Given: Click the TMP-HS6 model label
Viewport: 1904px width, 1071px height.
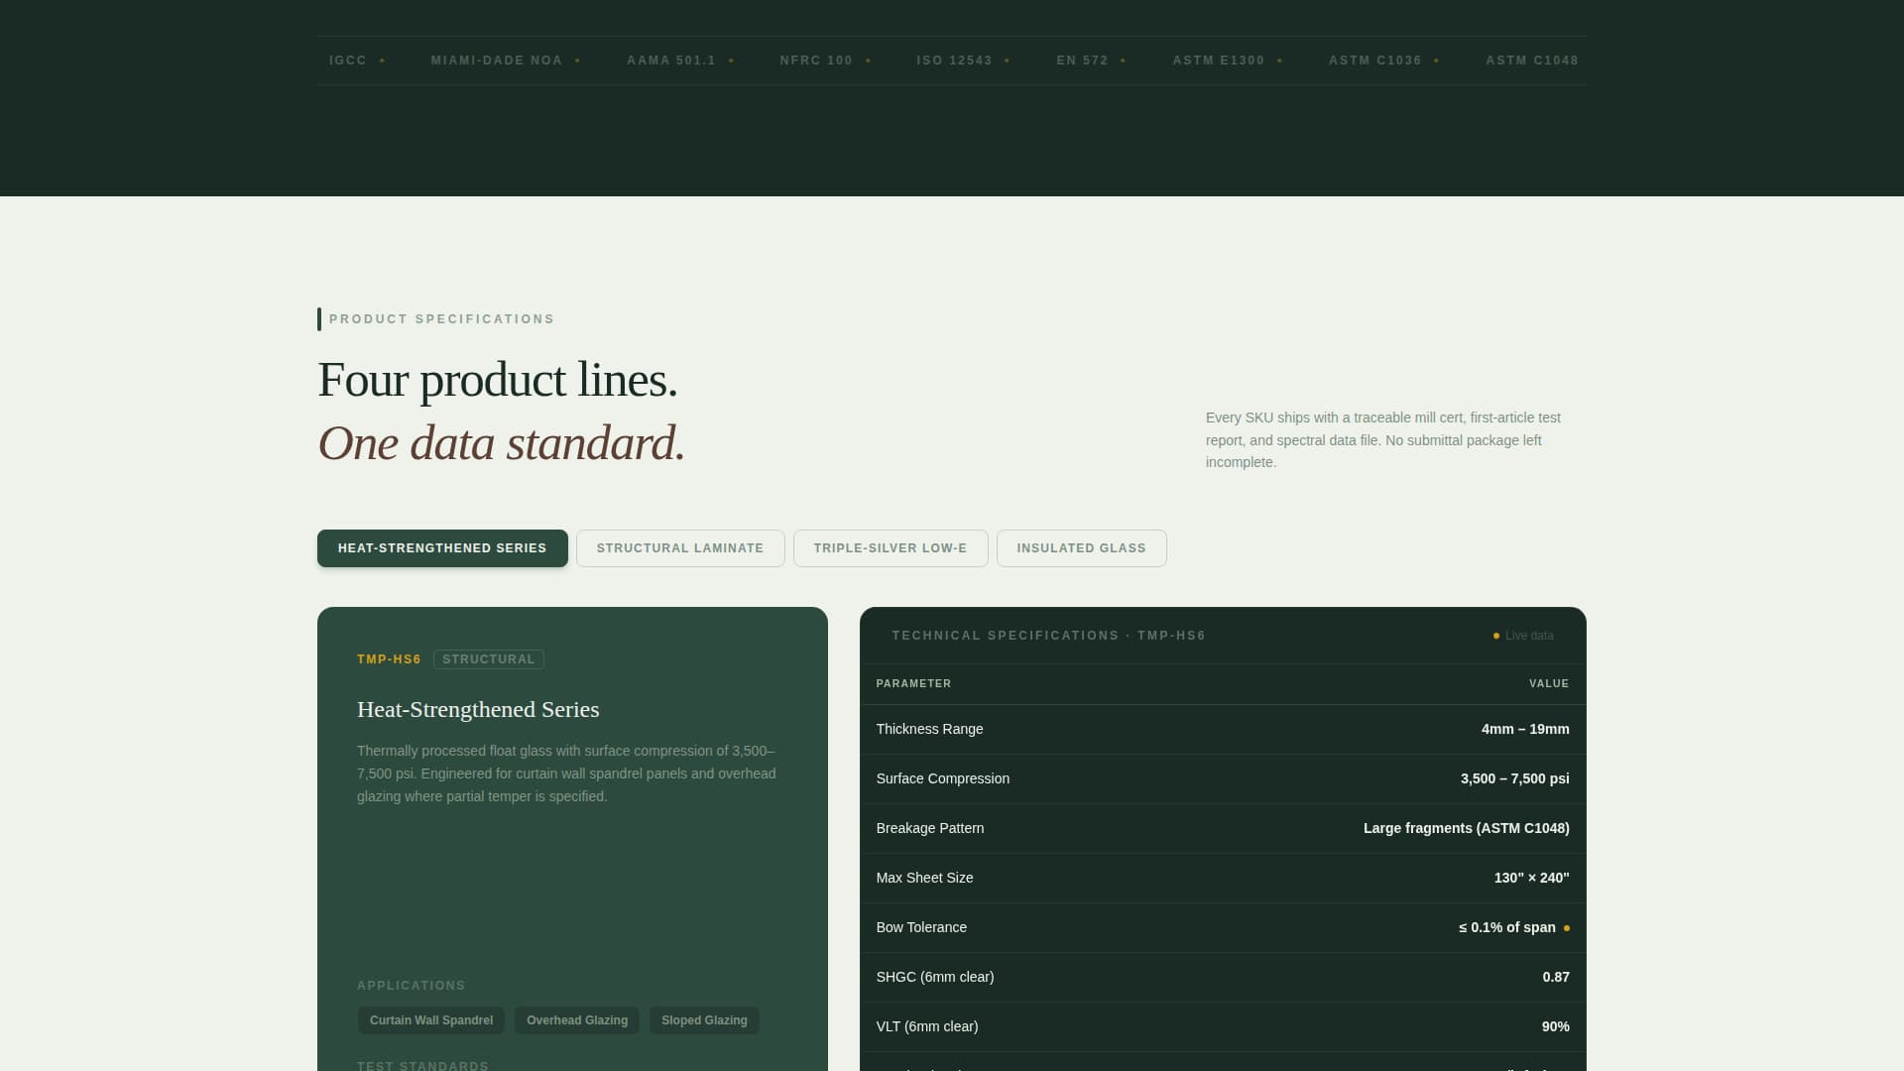Looking at the screenshot, I should pyautogui.click(x=388, y=658).
